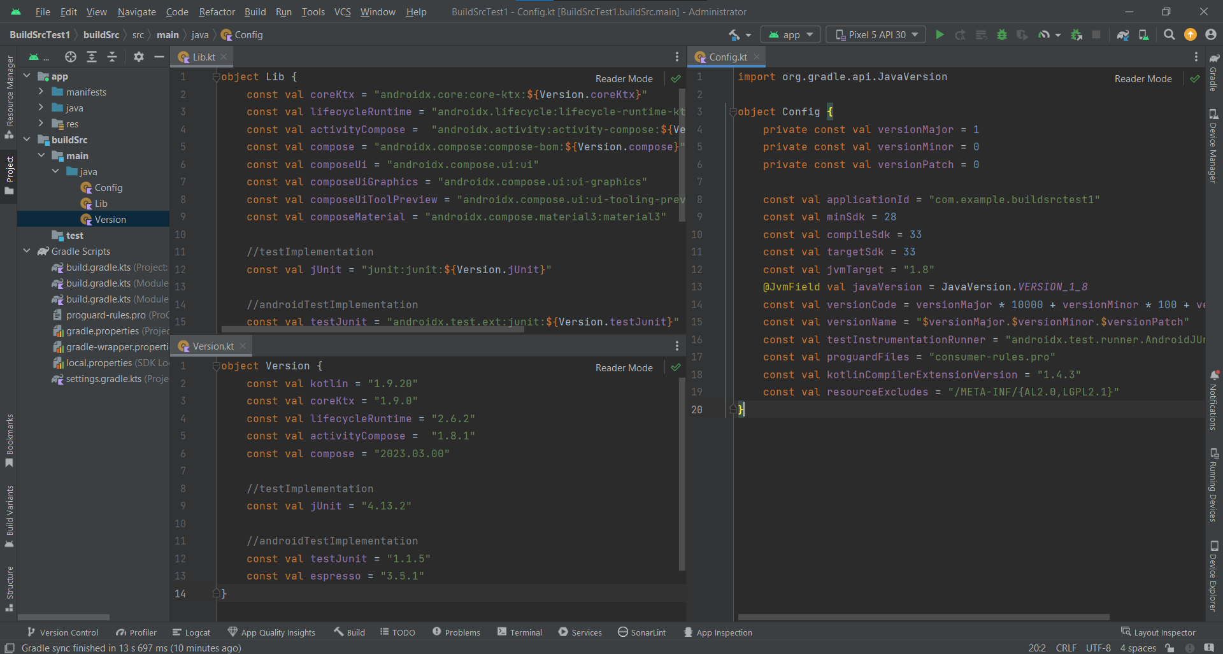Image resolution: width=1223 pixels, height=654 pixels.
Task: Open the Refactor menu
Action: pyautogui.click(x=217, y=11)
